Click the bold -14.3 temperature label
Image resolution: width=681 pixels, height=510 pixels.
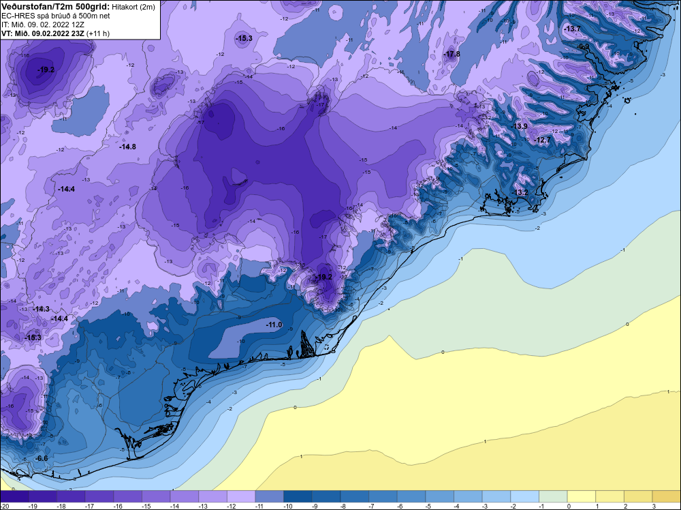(42, 309)
